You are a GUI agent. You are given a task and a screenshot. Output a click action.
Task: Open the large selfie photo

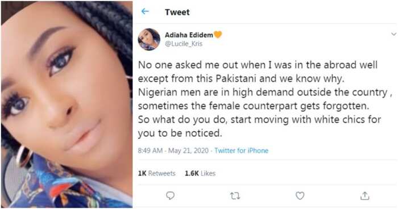point(67,104)
